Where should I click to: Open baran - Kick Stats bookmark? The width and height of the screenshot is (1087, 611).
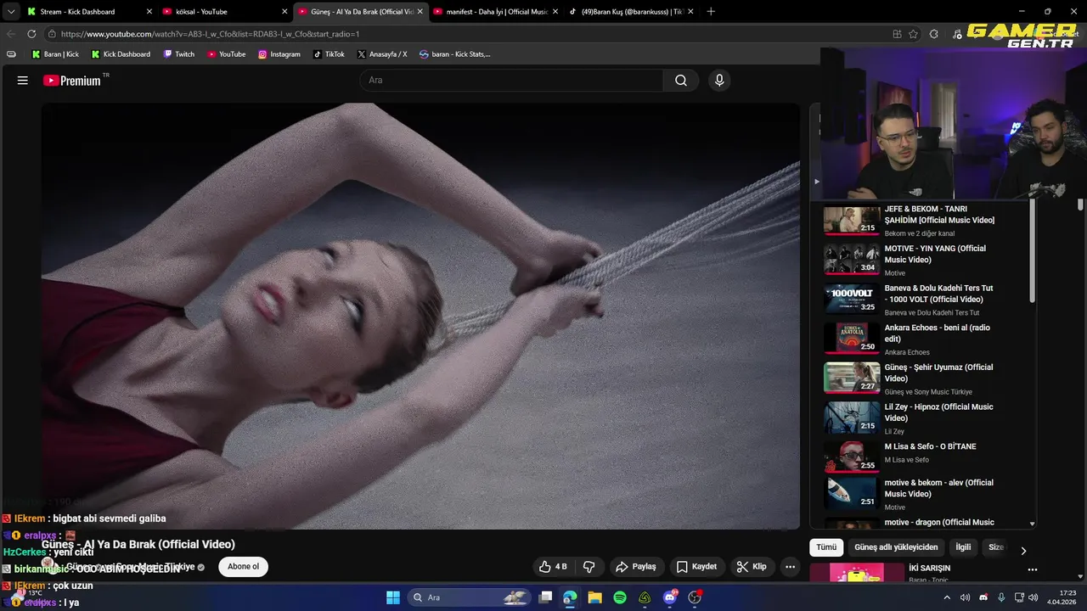pyautogui.click(x=454, y=54)
